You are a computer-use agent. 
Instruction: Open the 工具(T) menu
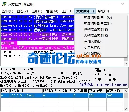tap(67, 11)
